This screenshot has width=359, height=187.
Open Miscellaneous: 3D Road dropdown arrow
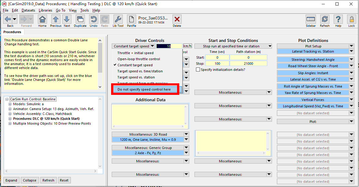tap(186, 134)
